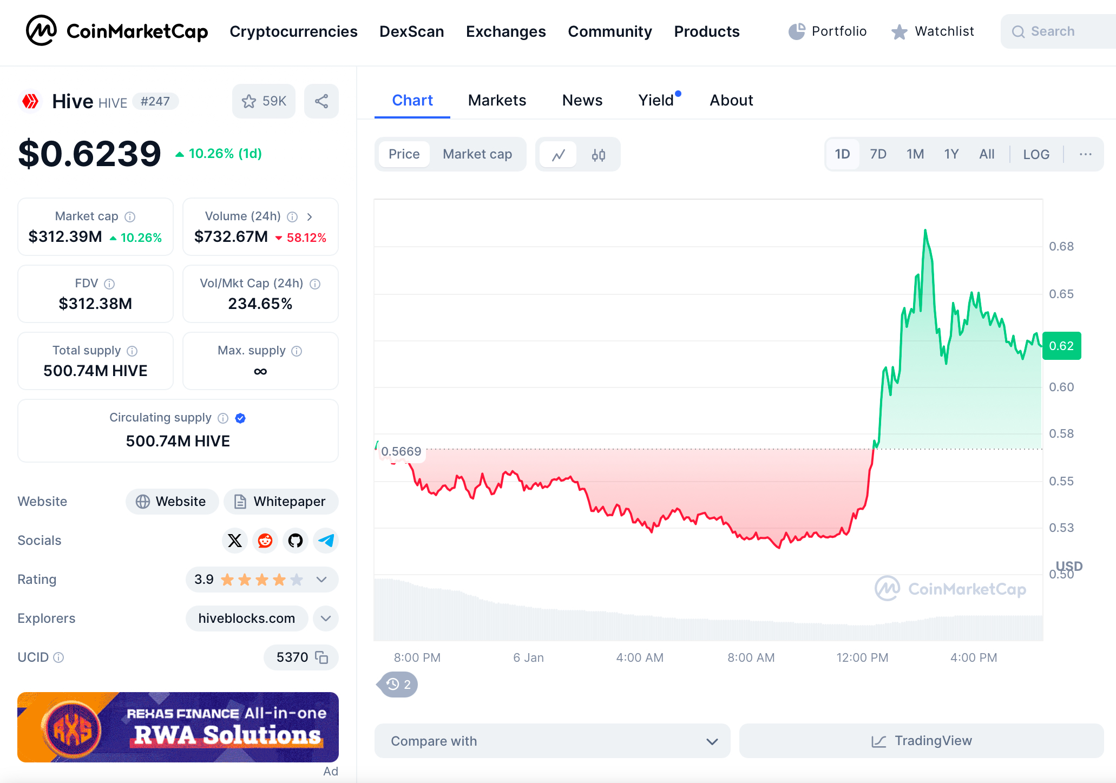The height and width of the screenshot is (783, 1116).
Task: Switch to the Chart tab
Action: click(412, 101)
